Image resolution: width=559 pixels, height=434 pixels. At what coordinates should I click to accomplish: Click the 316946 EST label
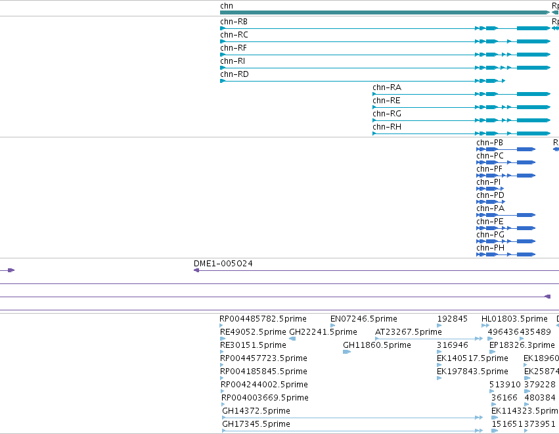[453, 345]
